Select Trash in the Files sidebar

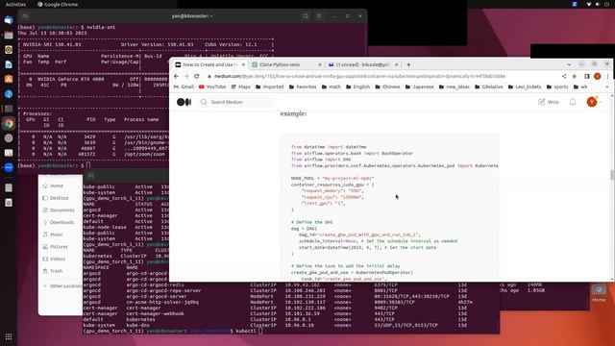(53, 271)
